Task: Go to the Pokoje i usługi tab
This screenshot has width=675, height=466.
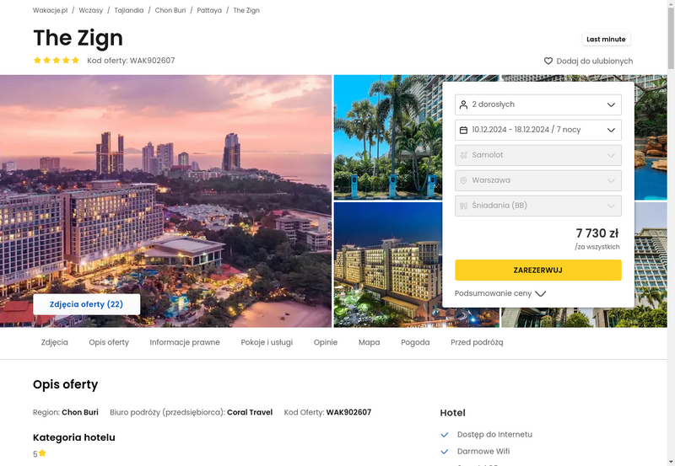Action: [267, 343]
